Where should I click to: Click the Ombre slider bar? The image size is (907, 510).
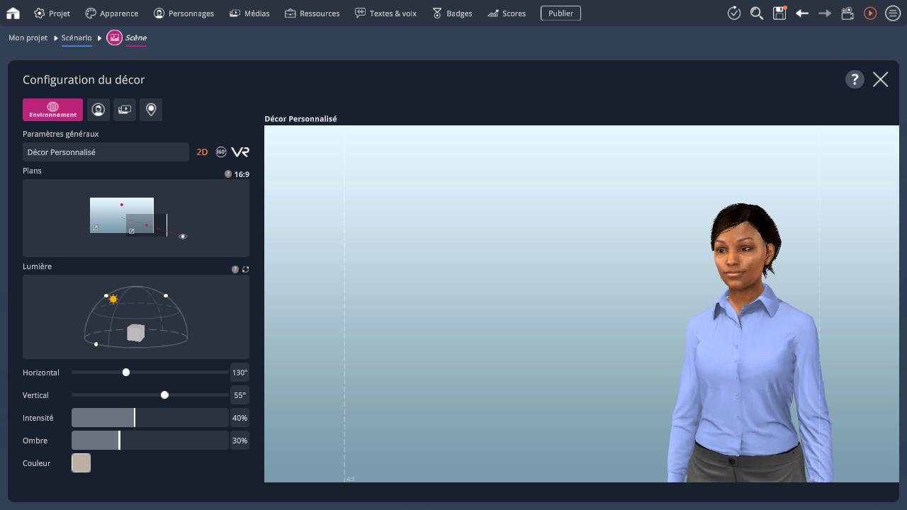pyautogui.click(x=150, y=440)
